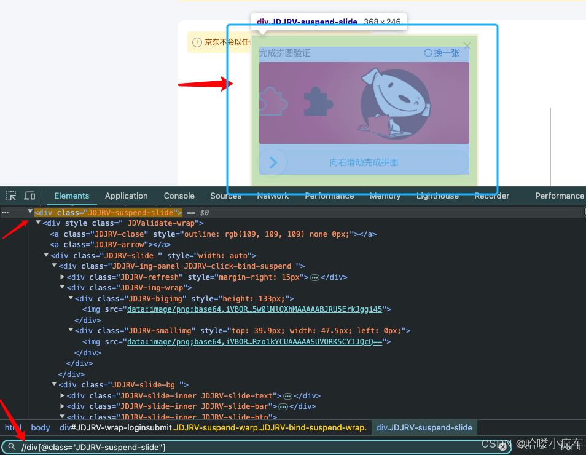Collapse the JDJRV-img-wrap div node

tap(63, 287)
